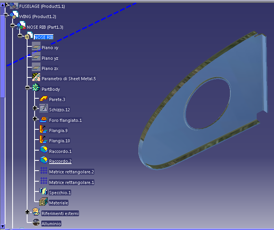Click the Foro flangiato.1 icon
The width and height of the screenshot is (274, 230).
click(44, 120)
